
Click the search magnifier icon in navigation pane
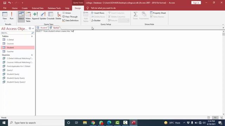click(33, 33)
